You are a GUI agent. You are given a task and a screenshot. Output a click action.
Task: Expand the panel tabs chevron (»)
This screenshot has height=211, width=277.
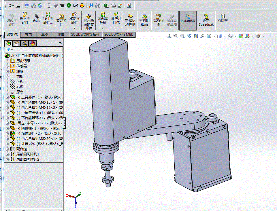coord(60,43)
